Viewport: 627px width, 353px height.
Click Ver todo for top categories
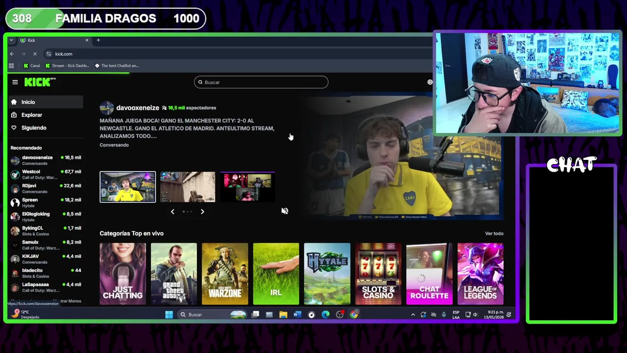click(x=494, y=233)
